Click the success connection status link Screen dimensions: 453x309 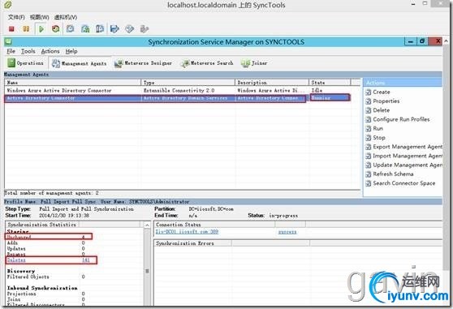[x=287, y=232]
